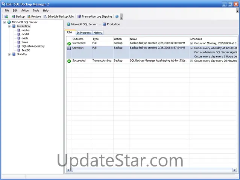Screen dimensions: 240x180
Task: Click green check icon of log shipping job
Action: pyautogui.click(x=69, y=61)
